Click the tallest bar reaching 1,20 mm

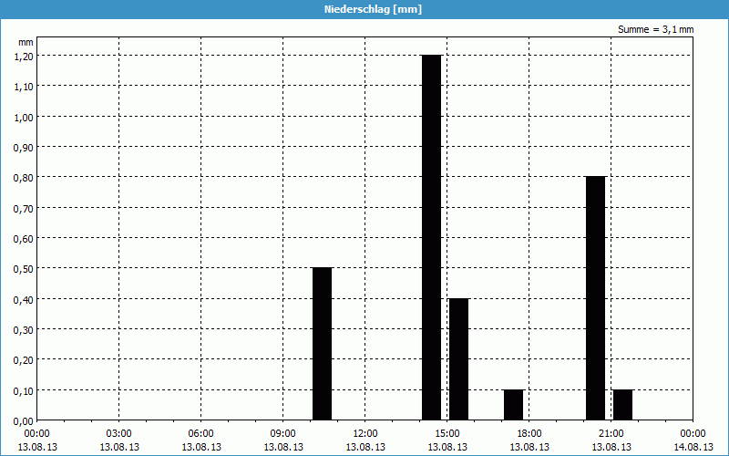tap(431, 237)
